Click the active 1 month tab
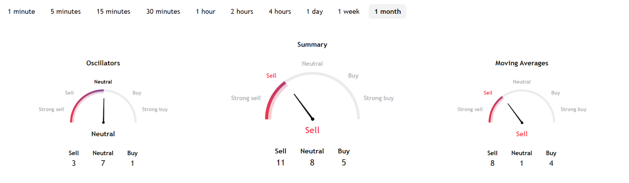Viewport: 629px width, 183px height. pos(387,12)
